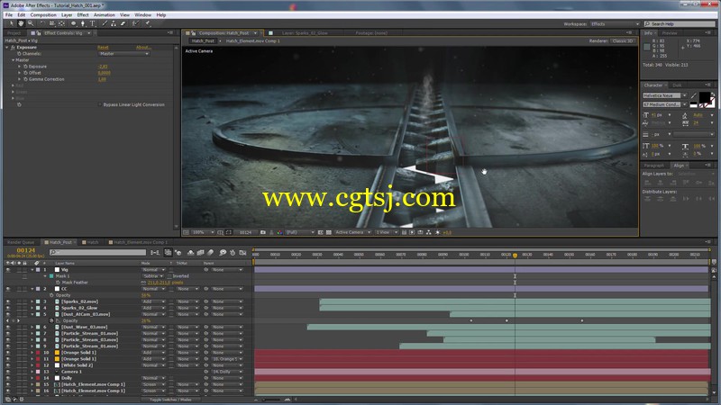
Task: Enable Motion Blur timeline icon
Action: pyautogui.click(x=211, y=253)
